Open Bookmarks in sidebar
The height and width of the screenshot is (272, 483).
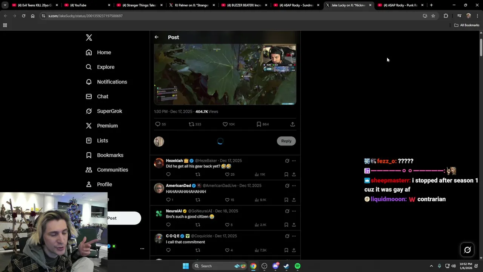(x=105, y=155)
